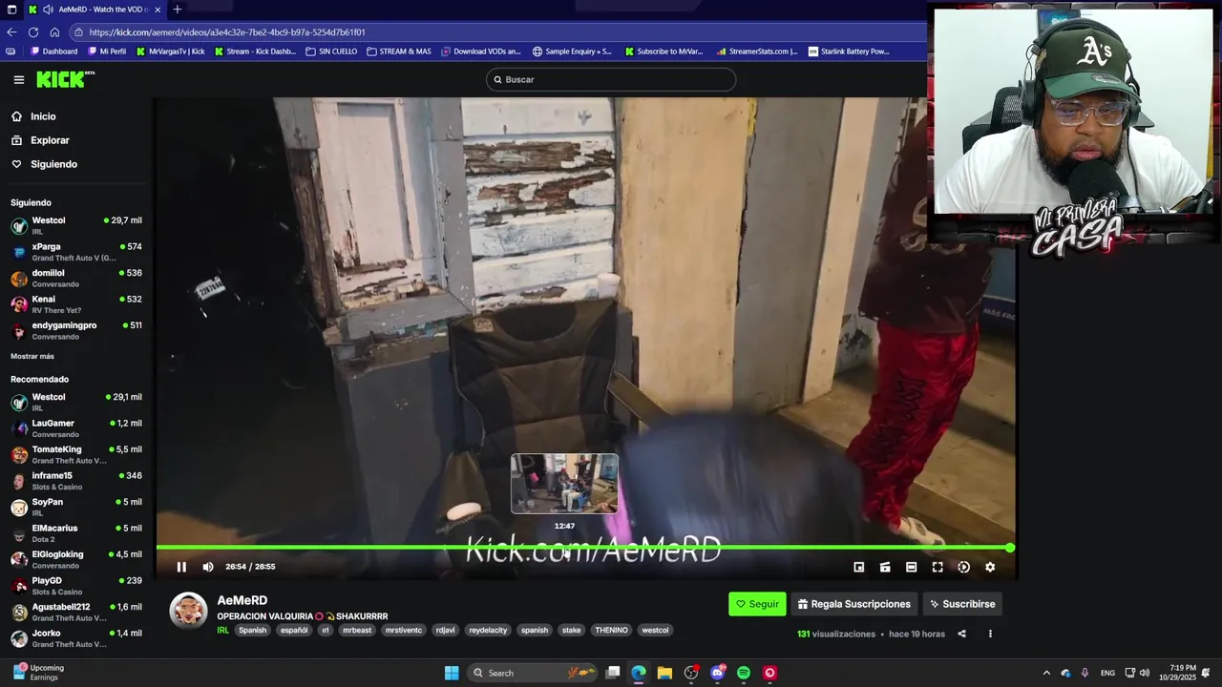Open Kenai channel in sidebar
This screenshot has width=1222, height=687.
tap(76, 304)
